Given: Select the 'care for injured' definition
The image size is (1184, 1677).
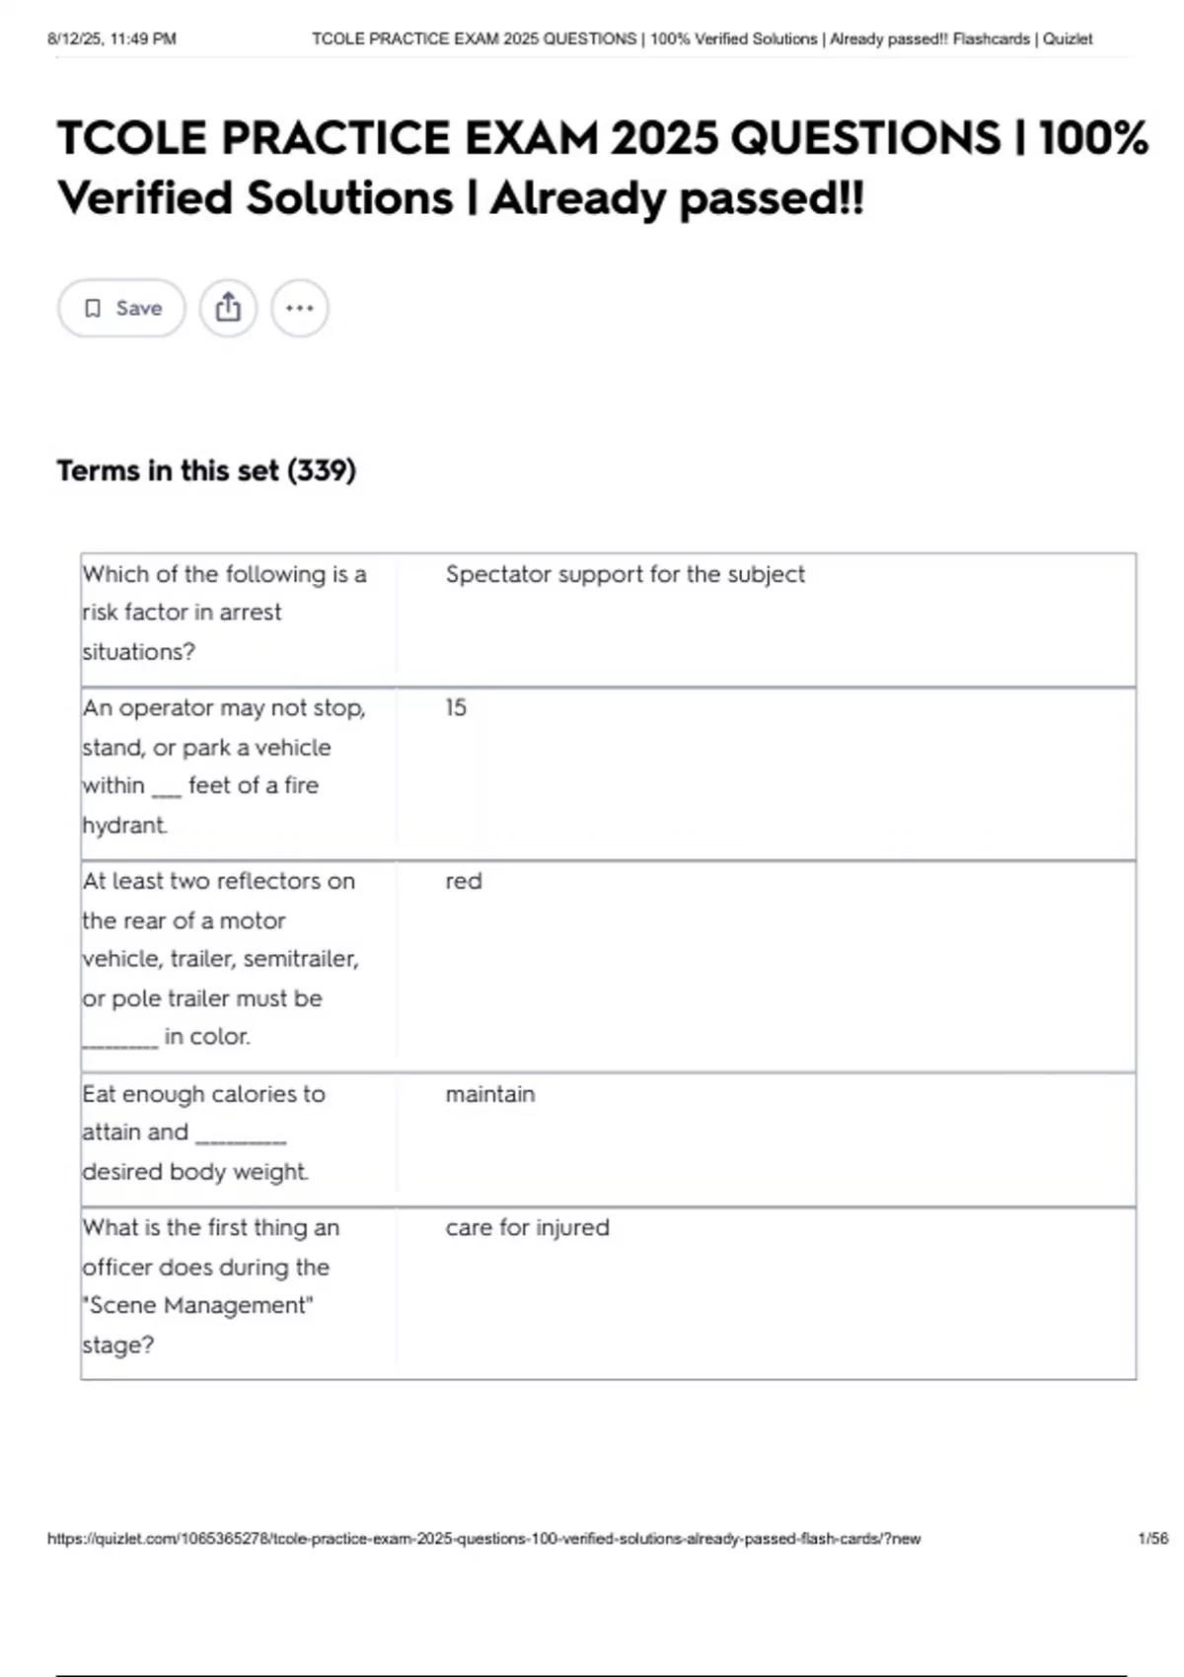Looking at the screenshot, I should pos(527,1227).
